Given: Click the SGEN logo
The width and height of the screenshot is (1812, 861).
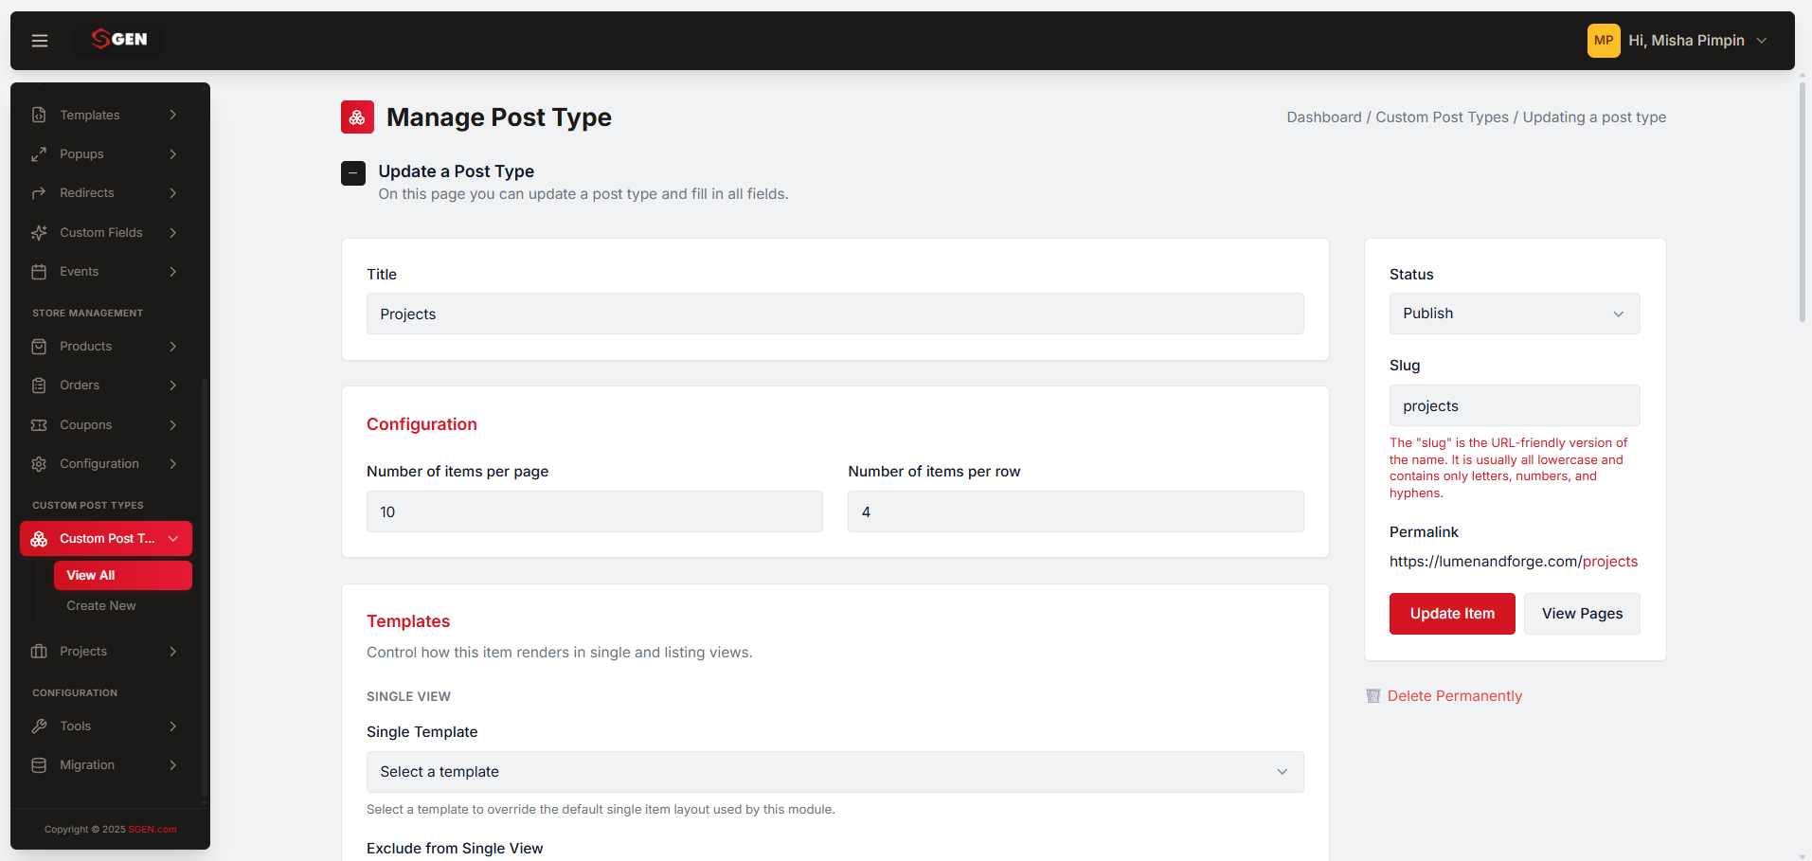Looking at the screenshot, I should [x=119, y=39].
